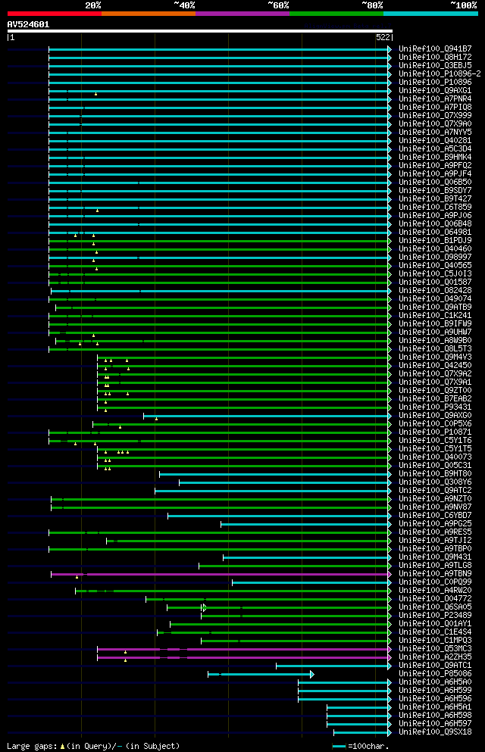The image size is (485, 752).
Task: Click the UniRef100_A4RW20 label
Action: click(x=435, y=591)
